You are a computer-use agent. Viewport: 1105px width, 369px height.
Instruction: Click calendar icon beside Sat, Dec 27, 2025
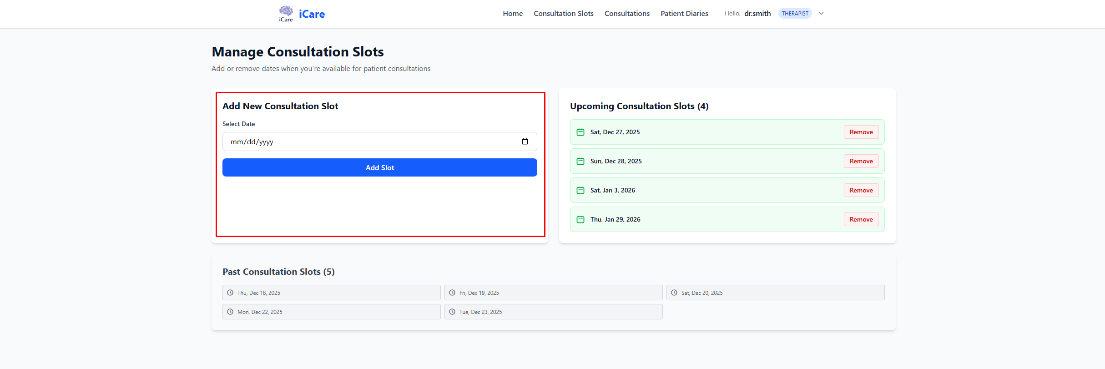pos(580,132)
